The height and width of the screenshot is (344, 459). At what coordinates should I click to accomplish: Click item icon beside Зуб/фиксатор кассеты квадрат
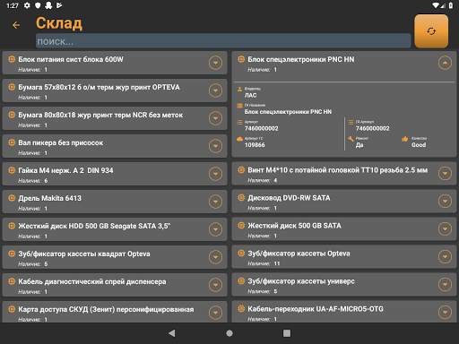[x=12, y=254]
